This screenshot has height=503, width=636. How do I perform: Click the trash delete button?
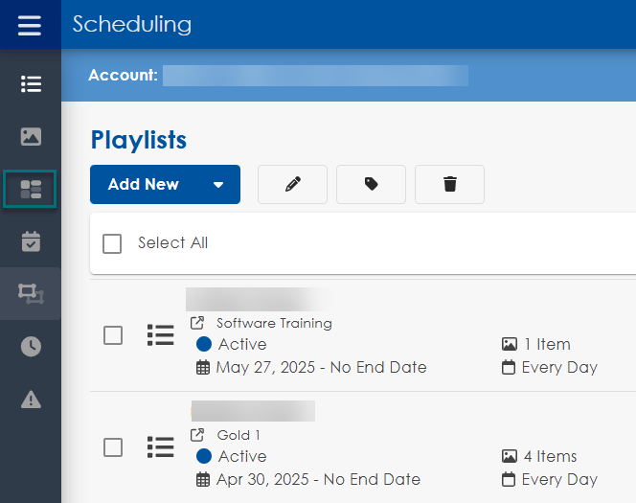[x=449, y=185]
